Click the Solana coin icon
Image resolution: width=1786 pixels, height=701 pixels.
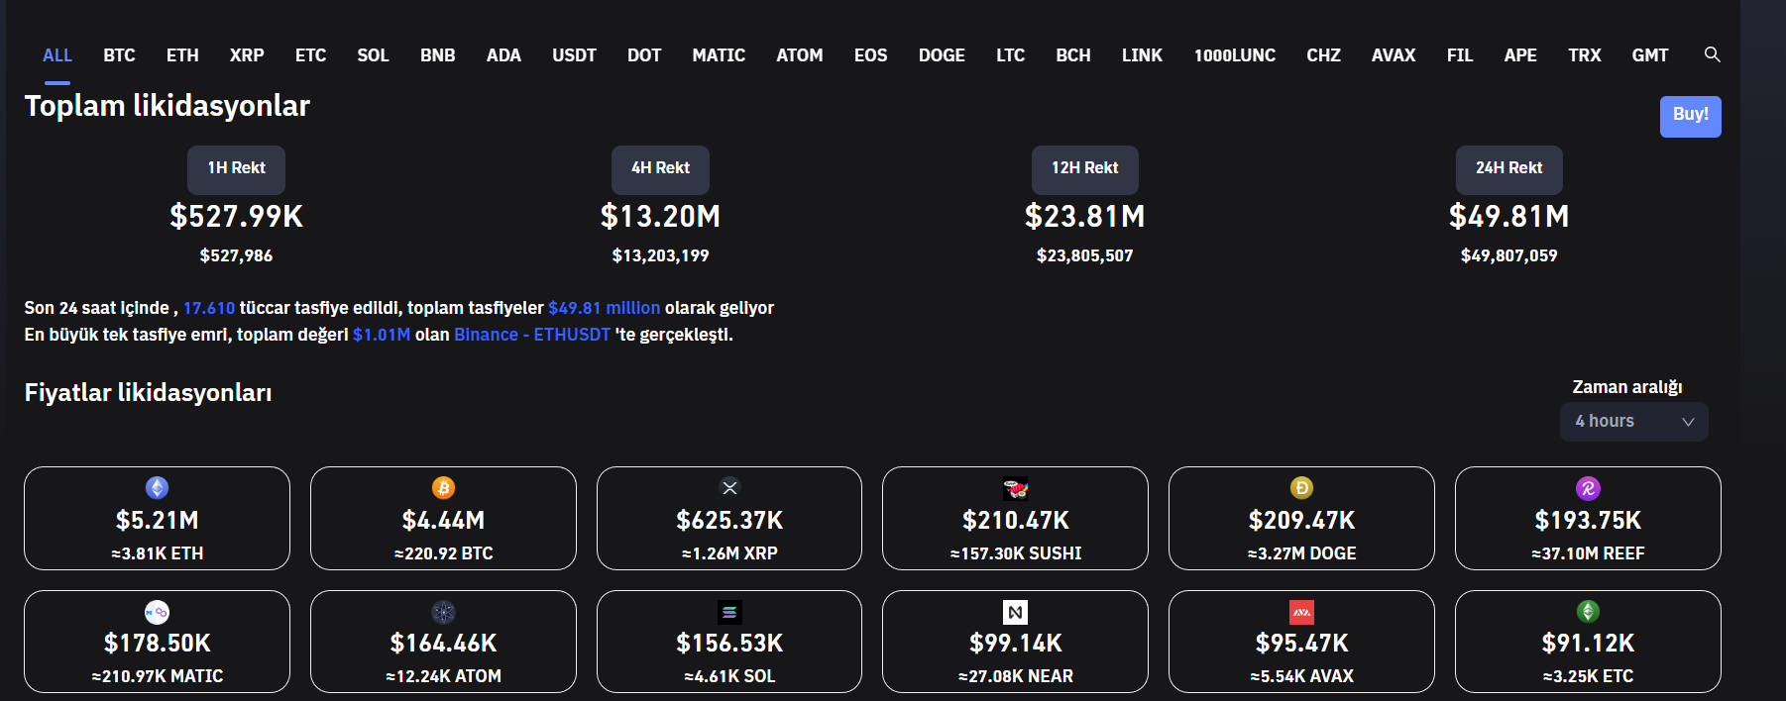pos(729,612)
